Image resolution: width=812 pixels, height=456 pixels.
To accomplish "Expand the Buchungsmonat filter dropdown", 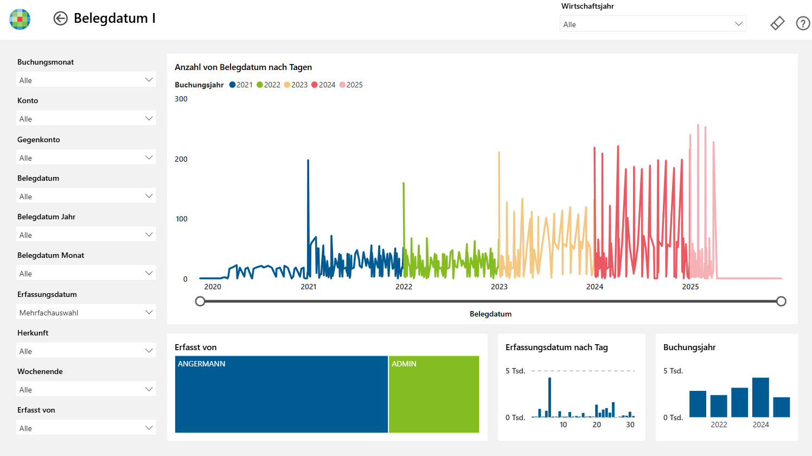I will [86, 80].
